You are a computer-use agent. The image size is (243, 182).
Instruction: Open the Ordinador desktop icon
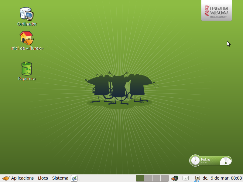click(27, 14)
